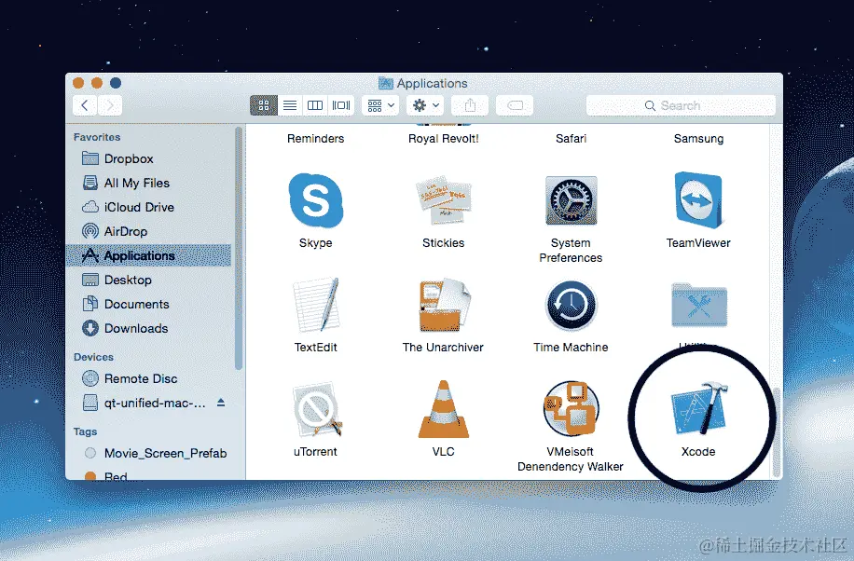Open Dropbox in the sidebar
Viewport: 854px width, 561px height.
tap(148, 158)
